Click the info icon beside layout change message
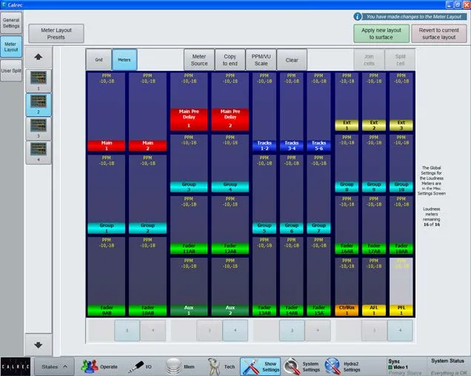Viewport: 471px width, 376px height. click(358, 16)
